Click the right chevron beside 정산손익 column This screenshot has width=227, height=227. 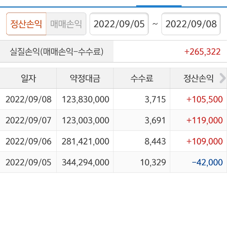click(222, 78)
